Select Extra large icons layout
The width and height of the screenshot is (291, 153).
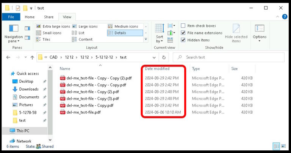(x=53, y=26)
